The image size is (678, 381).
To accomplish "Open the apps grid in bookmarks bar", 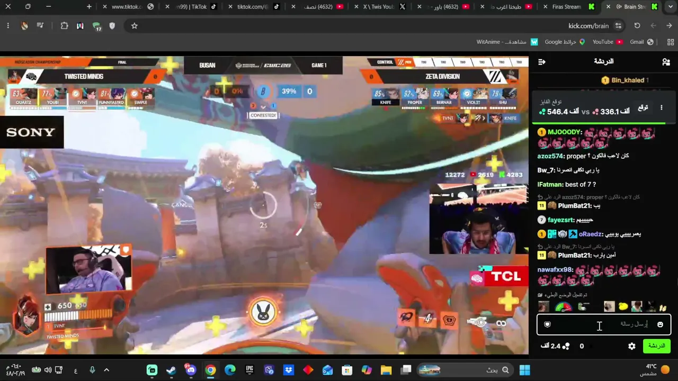I will point(670,42).
